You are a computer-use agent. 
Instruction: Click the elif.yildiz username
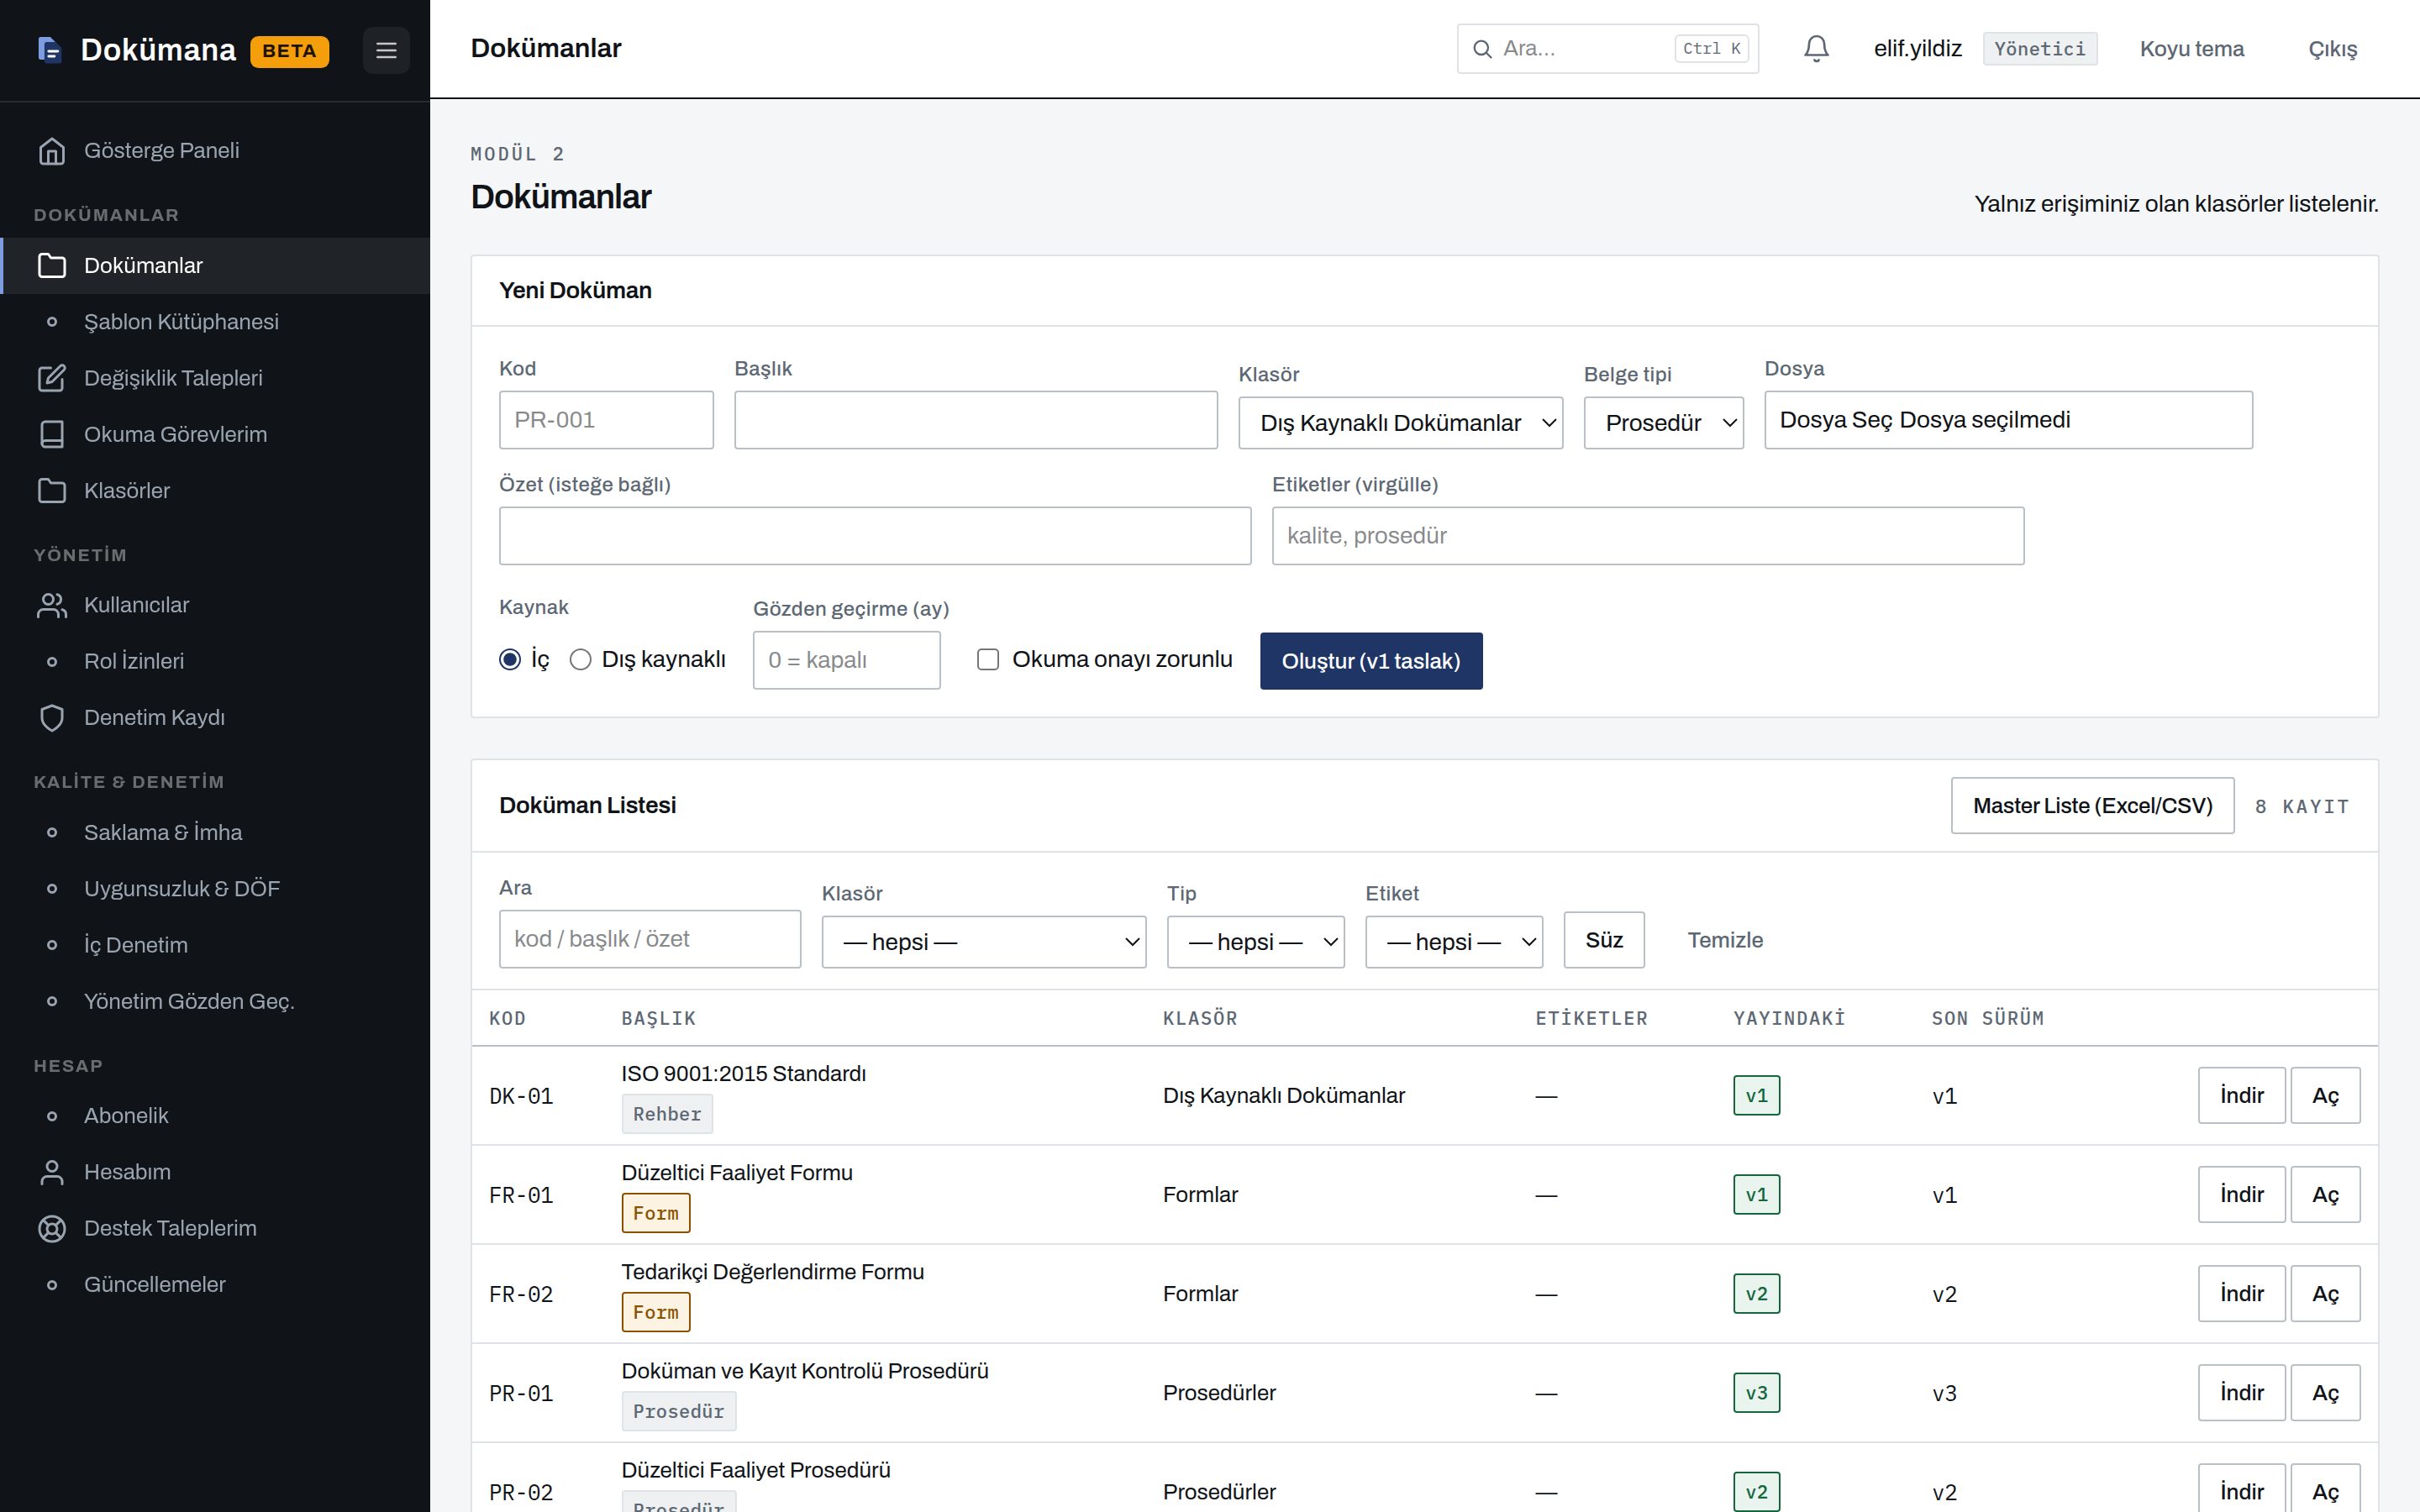click(x=1917, y=49)
